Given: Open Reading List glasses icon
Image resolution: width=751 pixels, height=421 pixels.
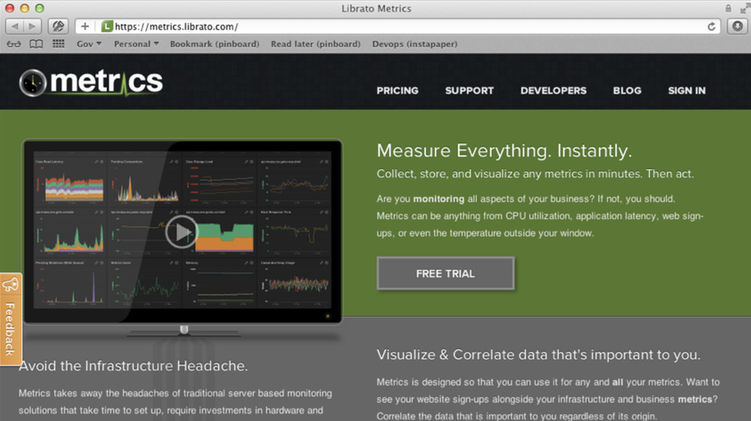Looking at the screenshot, I should [13, 44].
